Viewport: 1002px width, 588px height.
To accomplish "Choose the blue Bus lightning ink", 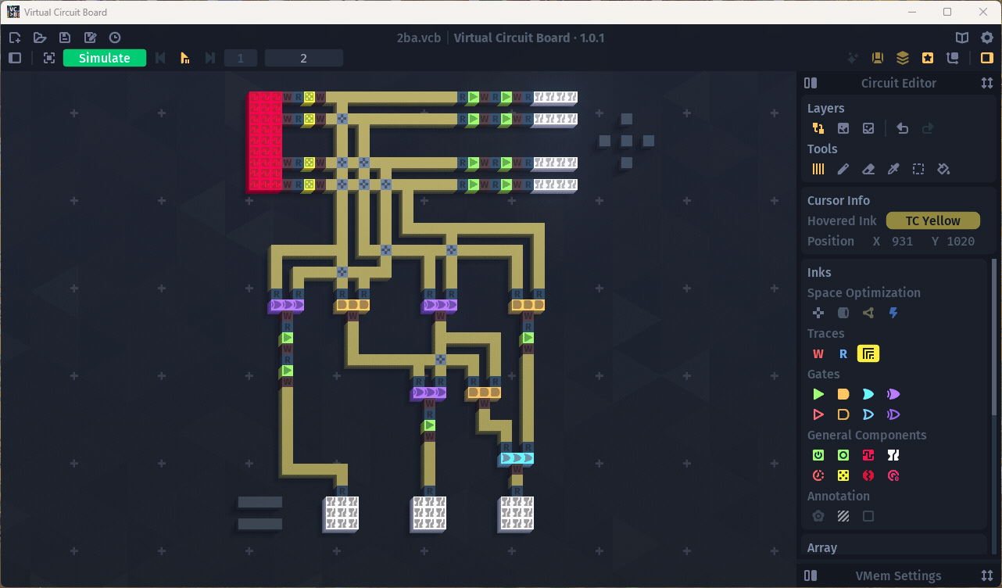I will (x=893, y=313).
